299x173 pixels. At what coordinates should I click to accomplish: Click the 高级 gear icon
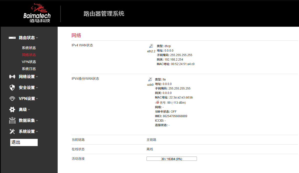12,109
